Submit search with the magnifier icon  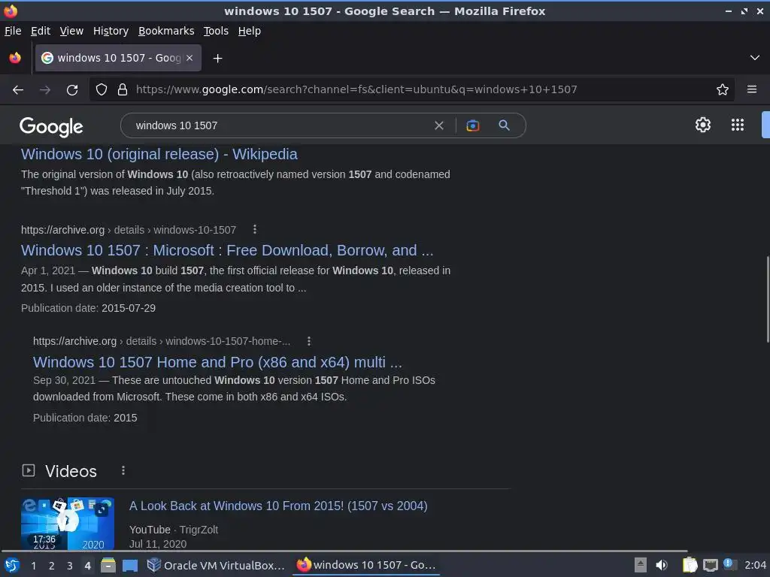click(504, 125)
